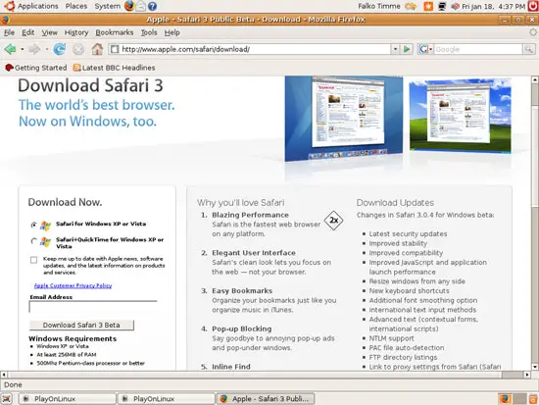
Task: Click the URL address field
Action: click(x=255, y=49)
